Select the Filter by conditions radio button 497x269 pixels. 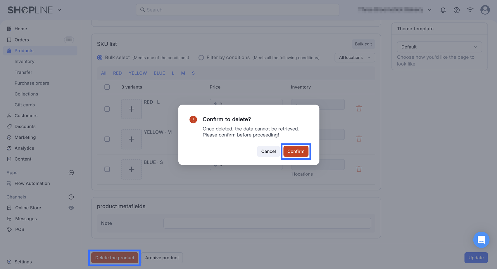[x=201, y=58]
